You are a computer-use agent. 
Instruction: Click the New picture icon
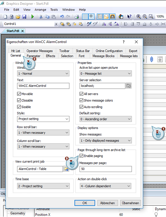[x=5, y=17]
